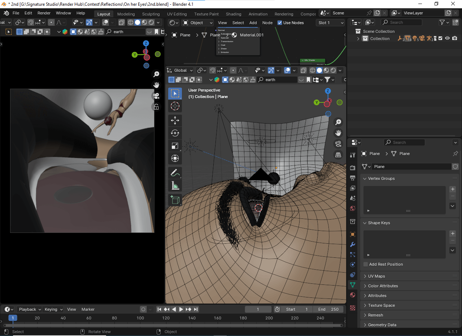Toggle Collection render camera icon in outliner
Viewport: 462px width, 336px height.
click(455, 39)
